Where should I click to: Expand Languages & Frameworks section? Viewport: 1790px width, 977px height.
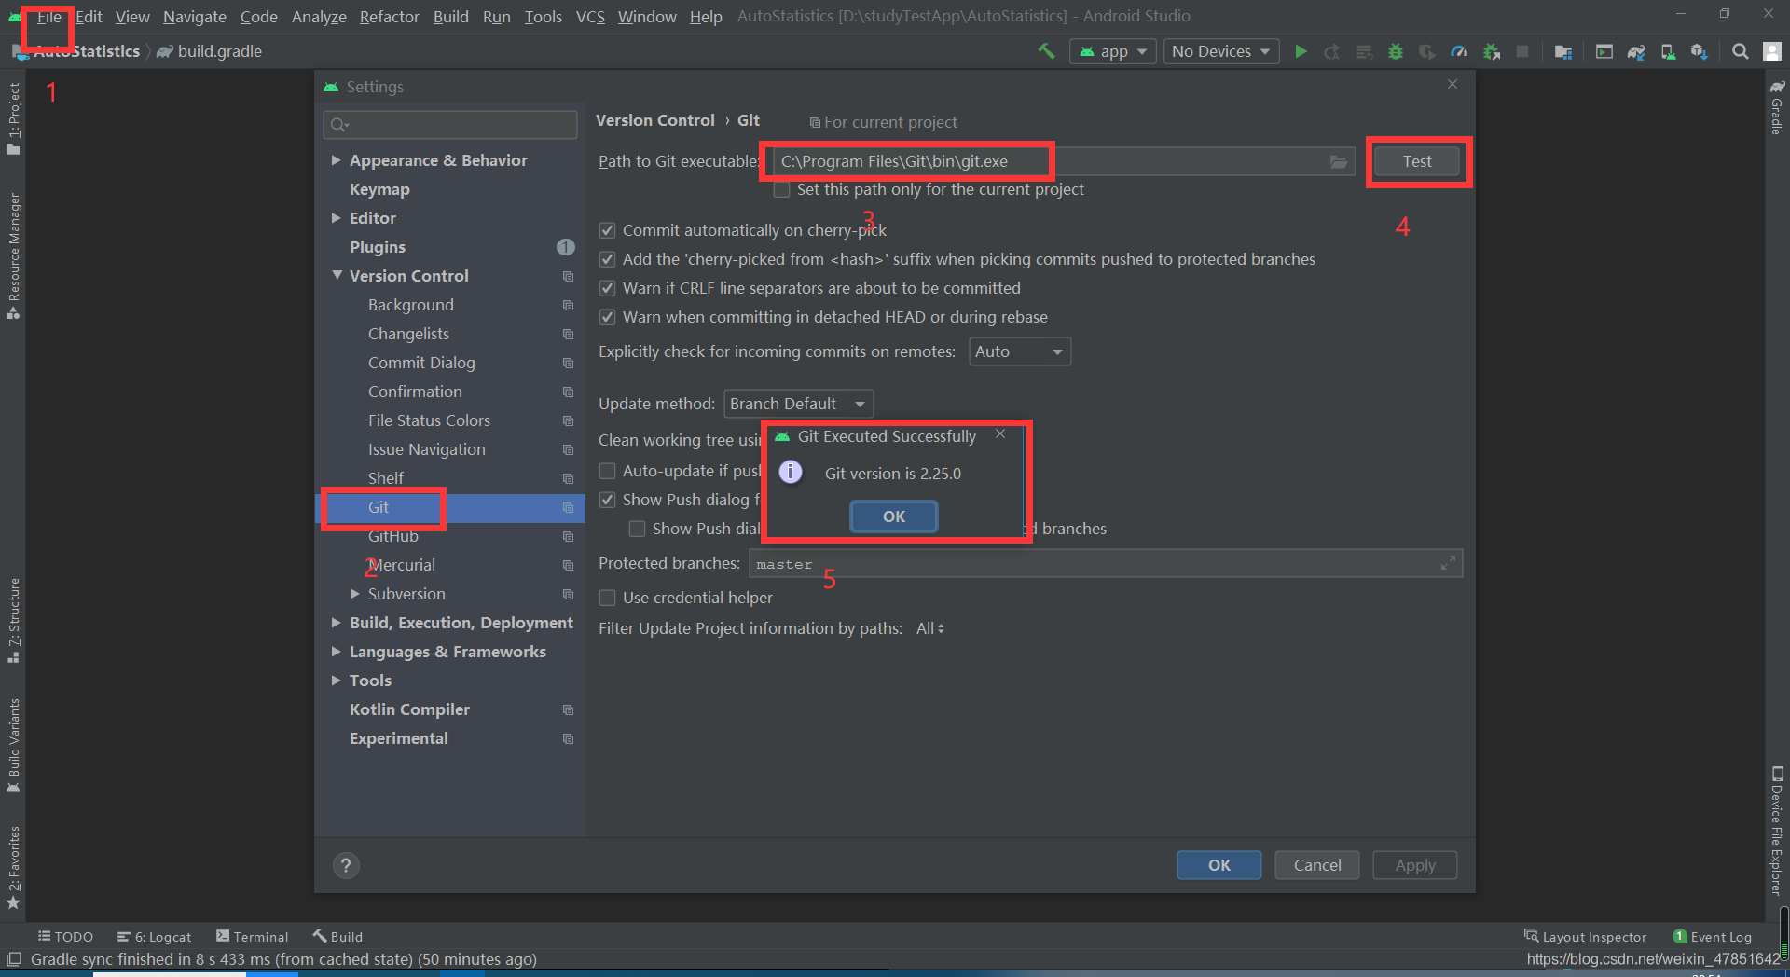[336, 652]
